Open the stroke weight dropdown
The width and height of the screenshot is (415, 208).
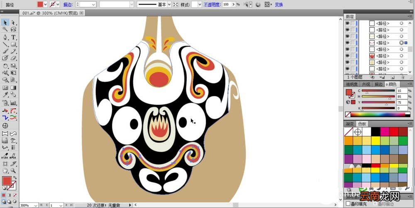[x=94, y=5]
